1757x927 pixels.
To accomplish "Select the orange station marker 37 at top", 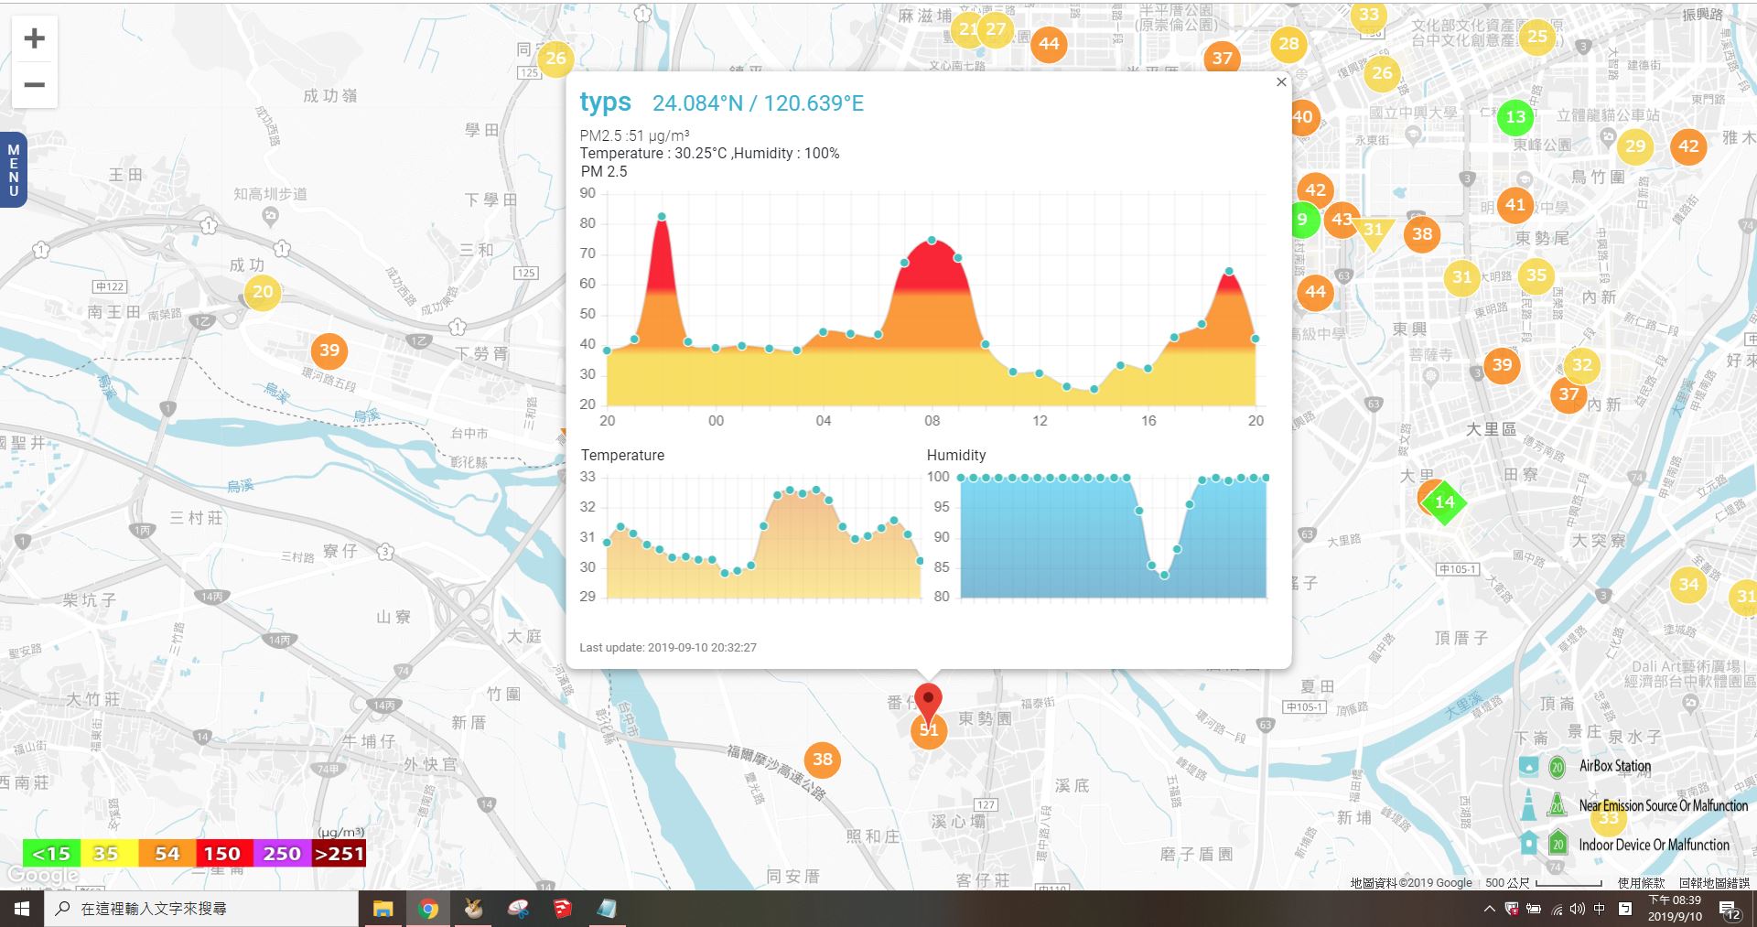I will pos(1223,58).
